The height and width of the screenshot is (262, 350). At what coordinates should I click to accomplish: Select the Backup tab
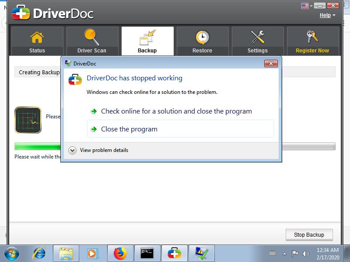click(147, 41)
